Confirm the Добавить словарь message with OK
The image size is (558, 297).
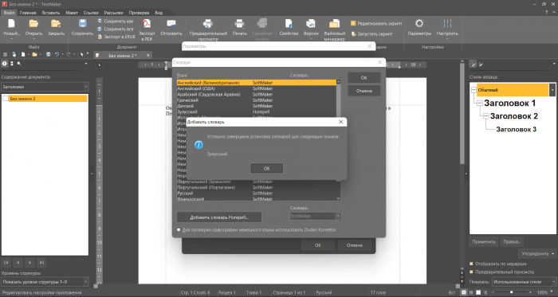pyautogui.click(x=266, y=168)
